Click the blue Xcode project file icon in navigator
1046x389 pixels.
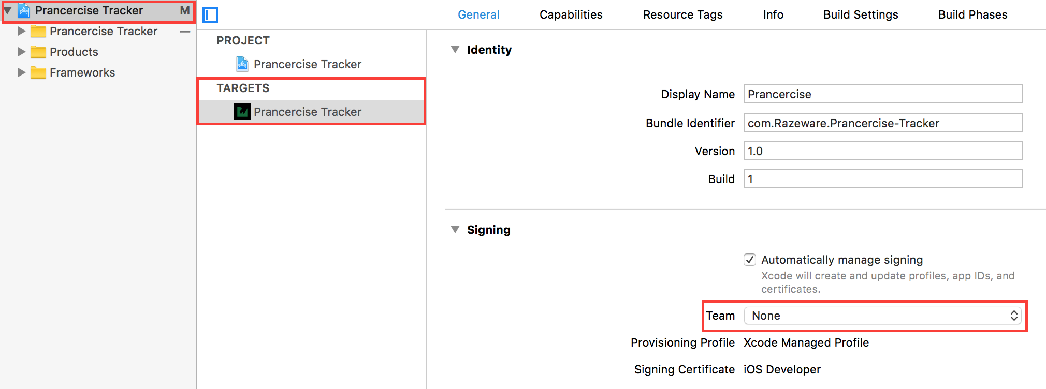pos(24,10)
